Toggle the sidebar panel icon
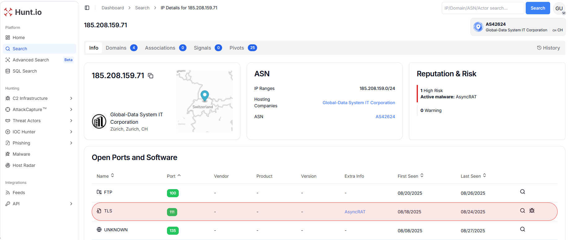 [x=87, y=8]
